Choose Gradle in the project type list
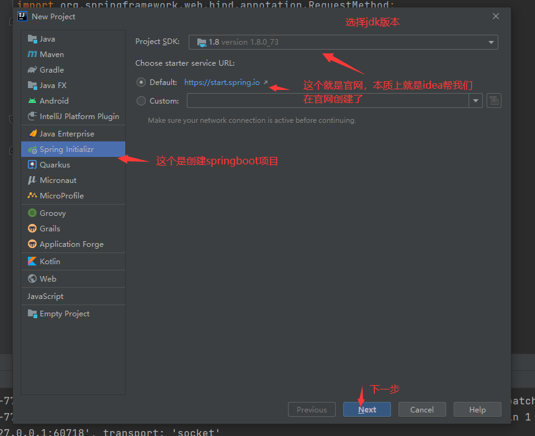 pos(73,69)
